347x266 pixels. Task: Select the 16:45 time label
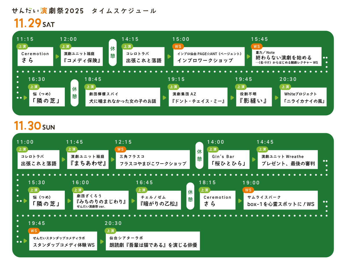pyautogui.click(x=144, y=182)
